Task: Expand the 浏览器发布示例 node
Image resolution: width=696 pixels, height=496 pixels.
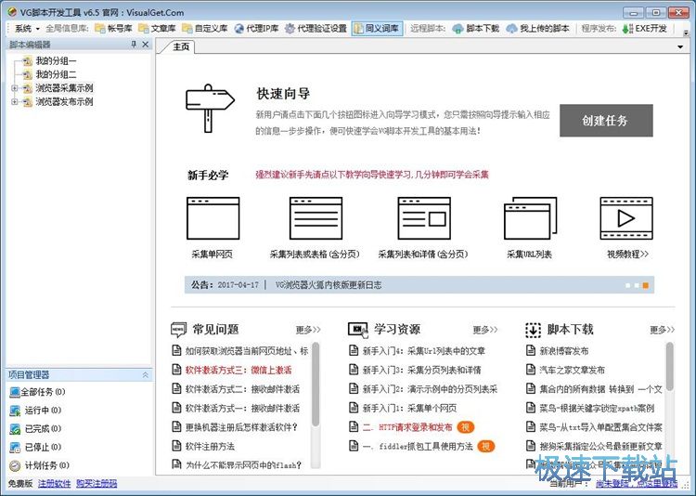Action: coord(15,102)
